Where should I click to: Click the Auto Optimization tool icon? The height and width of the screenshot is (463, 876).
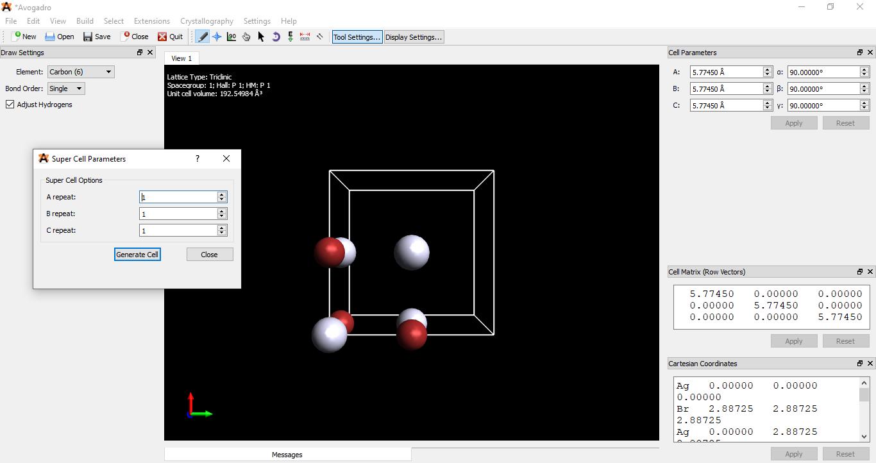[x=291, y=37]
